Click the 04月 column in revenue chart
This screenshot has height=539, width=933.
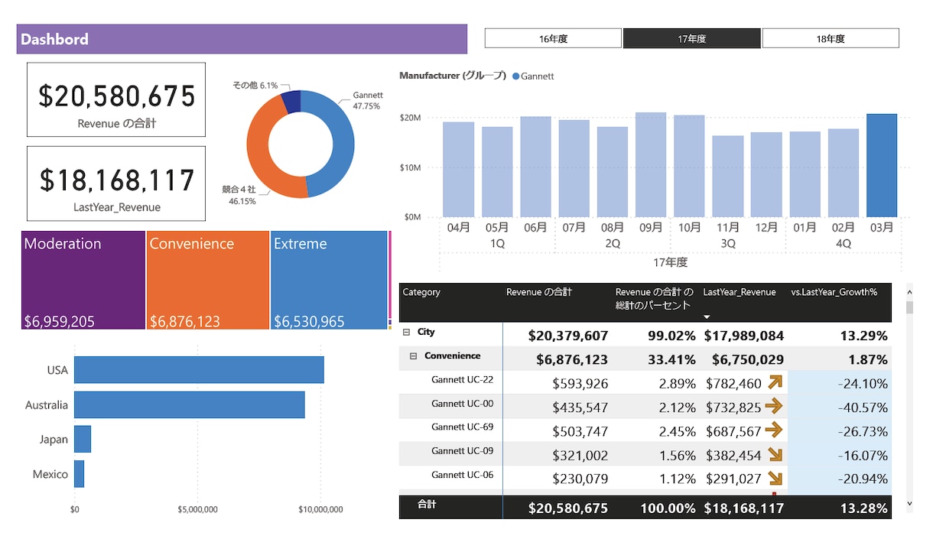coord(458,170)
